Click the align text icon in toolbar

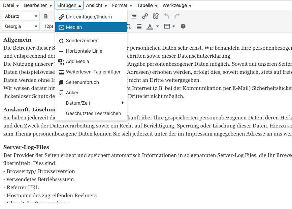[x=134, y=16]
